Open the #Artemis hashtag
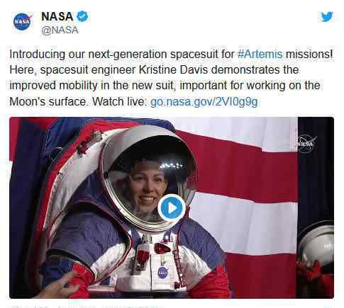 260,55
